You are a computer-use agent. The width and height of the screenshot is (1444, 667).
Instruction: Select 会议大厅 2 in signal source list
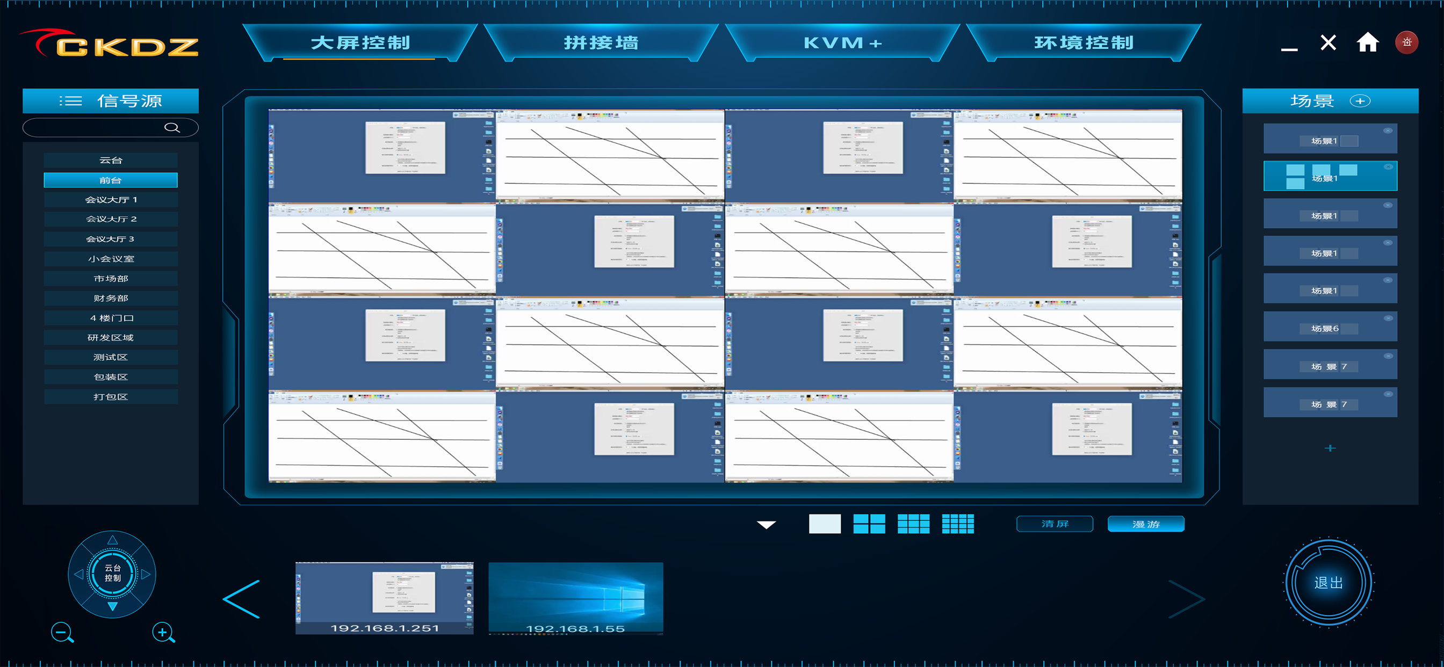click(x=111, y=219)
